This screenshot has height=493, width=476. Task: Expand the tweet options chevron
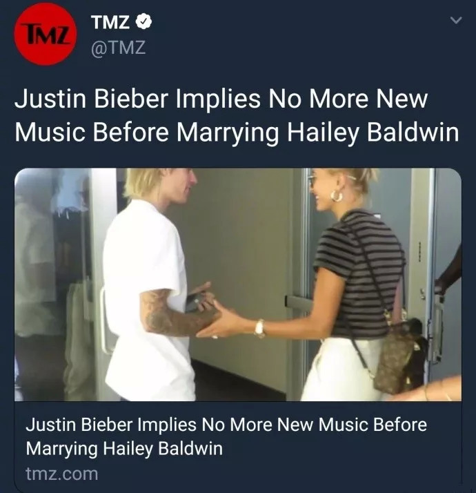click(x=456, y=21)
